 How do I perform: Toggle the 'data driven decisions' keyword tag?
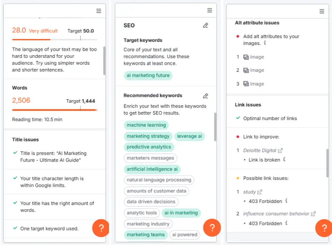[x=151, y=202]
